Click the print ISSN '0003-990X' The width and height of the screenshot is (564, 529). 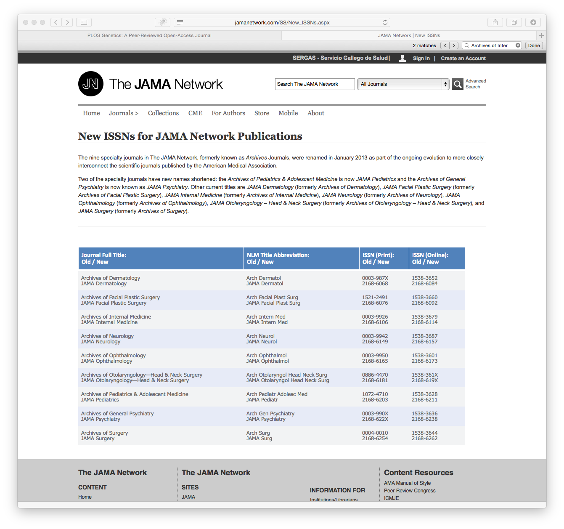pos(375,414)
